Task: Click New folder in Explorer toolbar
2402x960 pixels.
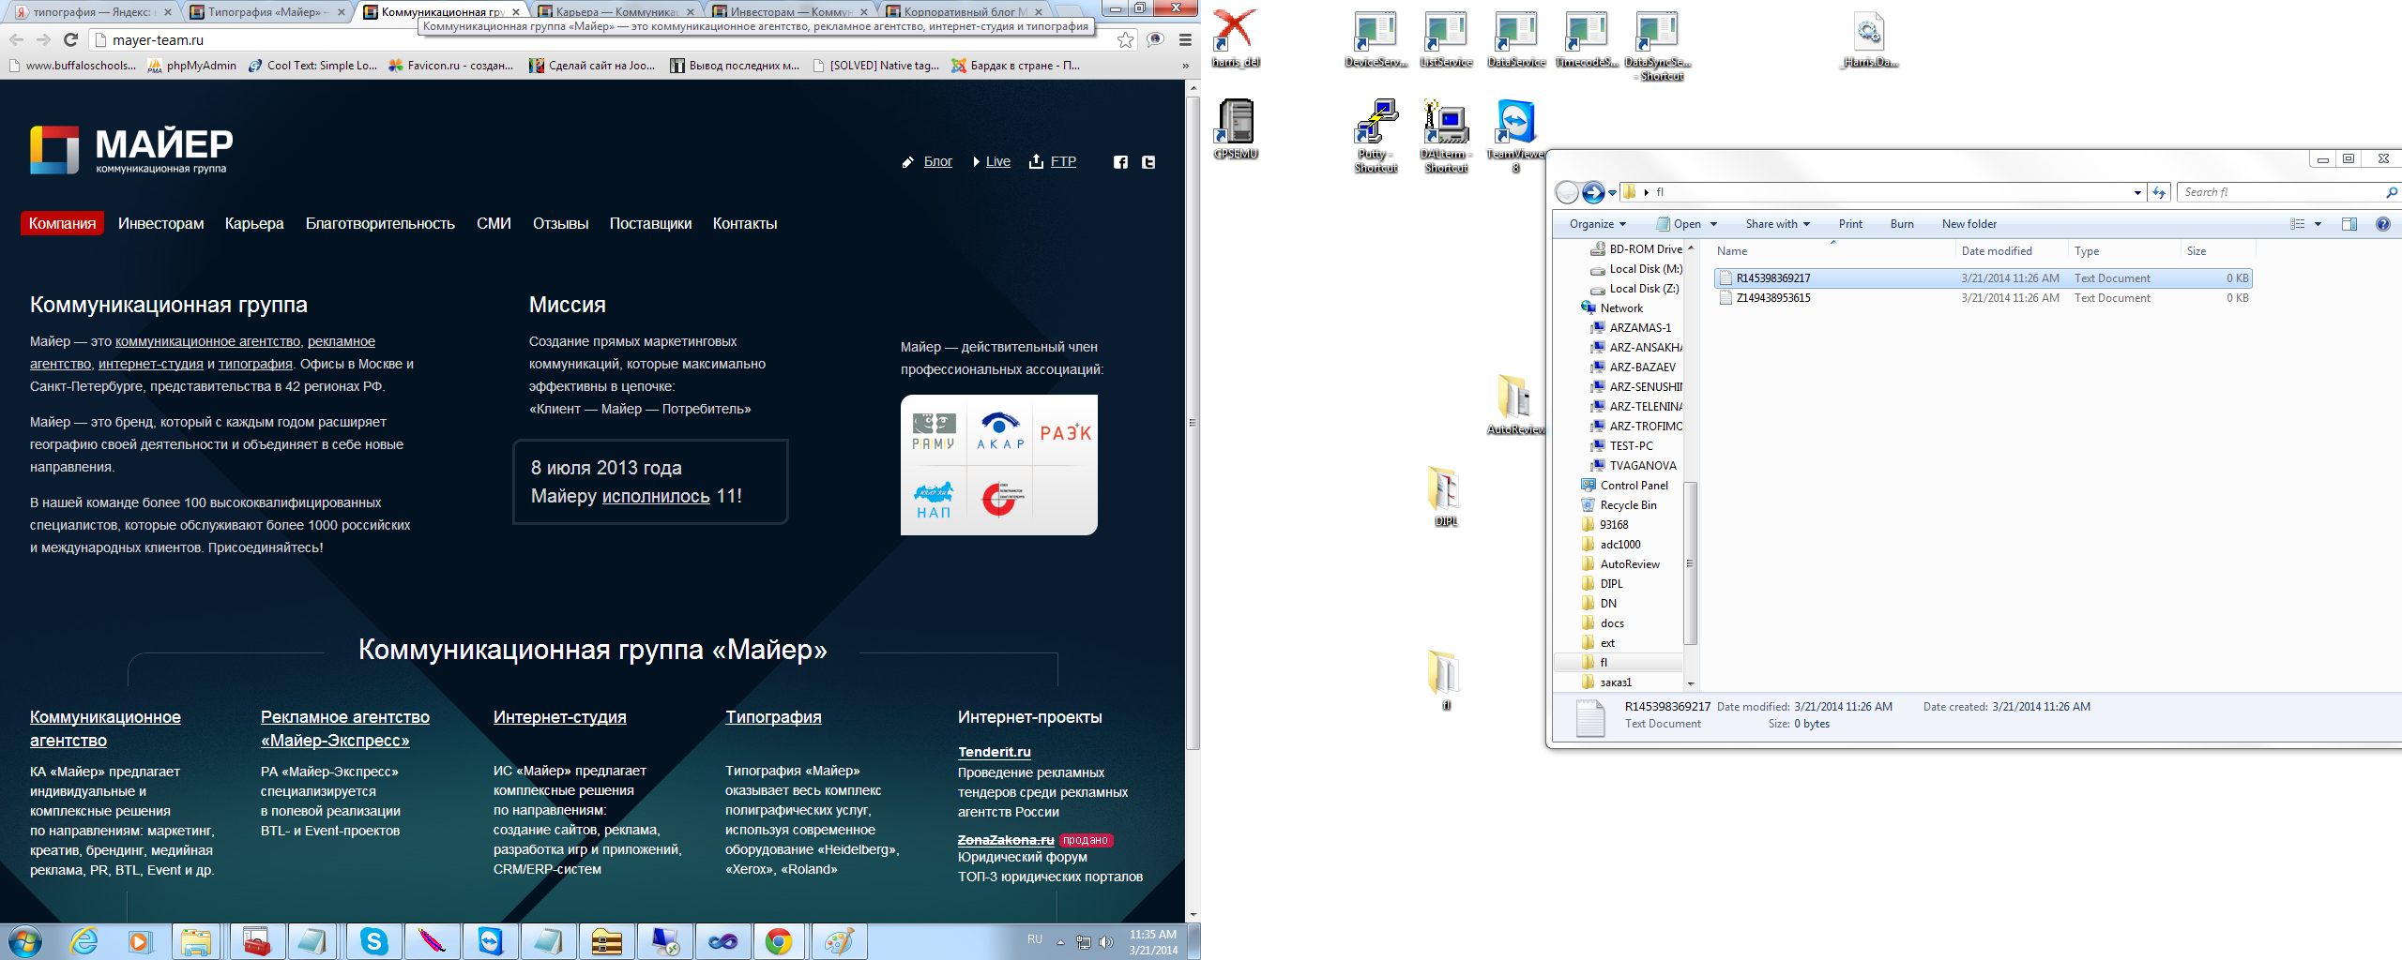Action: click(x=1969, y=224)
